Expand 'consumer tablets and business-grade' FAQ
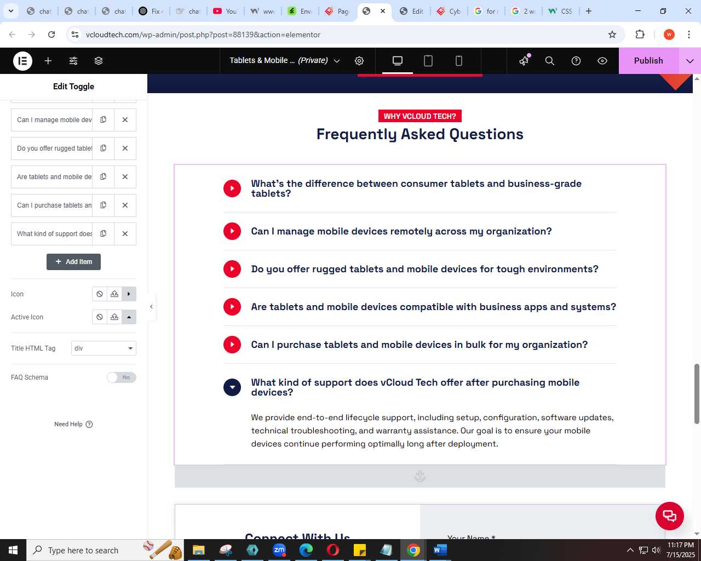701x561 pixels. (232, 188)
